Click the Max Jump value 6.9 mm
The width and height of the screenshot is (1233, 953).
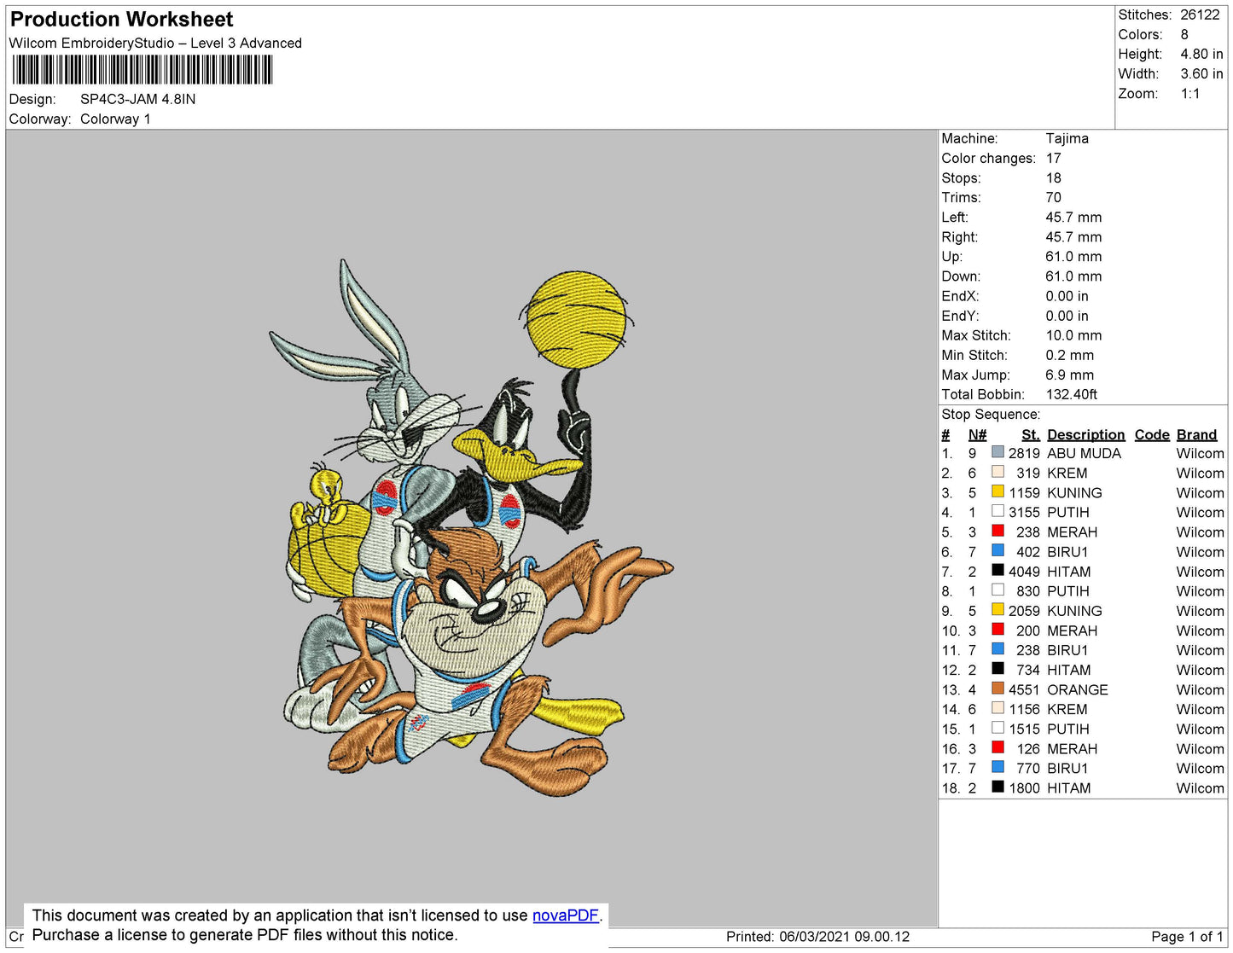1069,375
